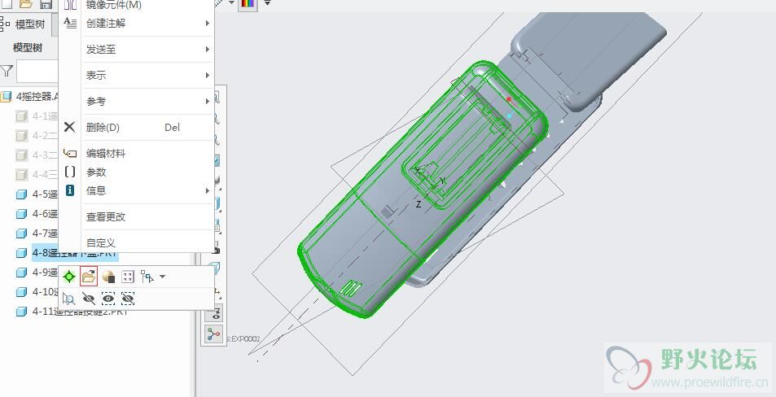
Task: Select the 4-11 part in model tree
Action: click(80, 312)
